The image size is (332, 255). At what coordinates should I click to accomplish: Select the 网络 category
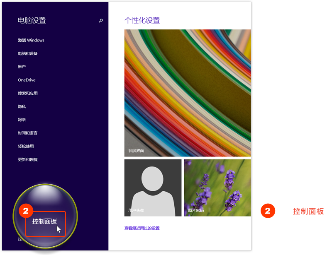22,120
